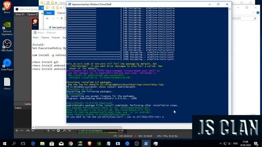Open Task View in the taskbar
This screenshot has width=262, height=147.
pos(23,143)
